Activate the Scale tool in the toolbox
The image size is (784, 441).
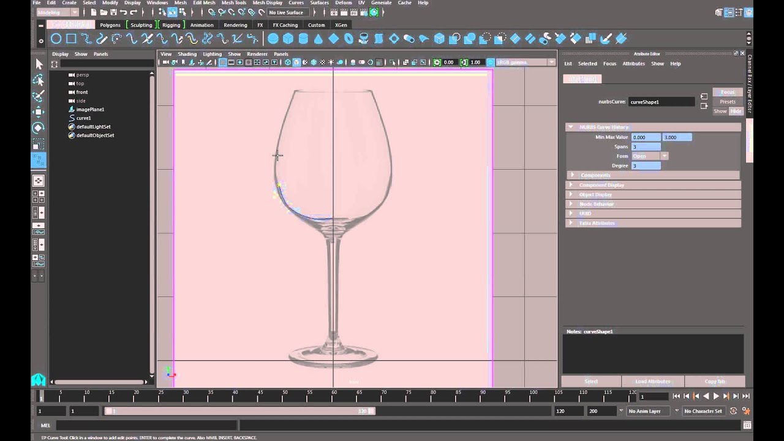coord(39,144)
